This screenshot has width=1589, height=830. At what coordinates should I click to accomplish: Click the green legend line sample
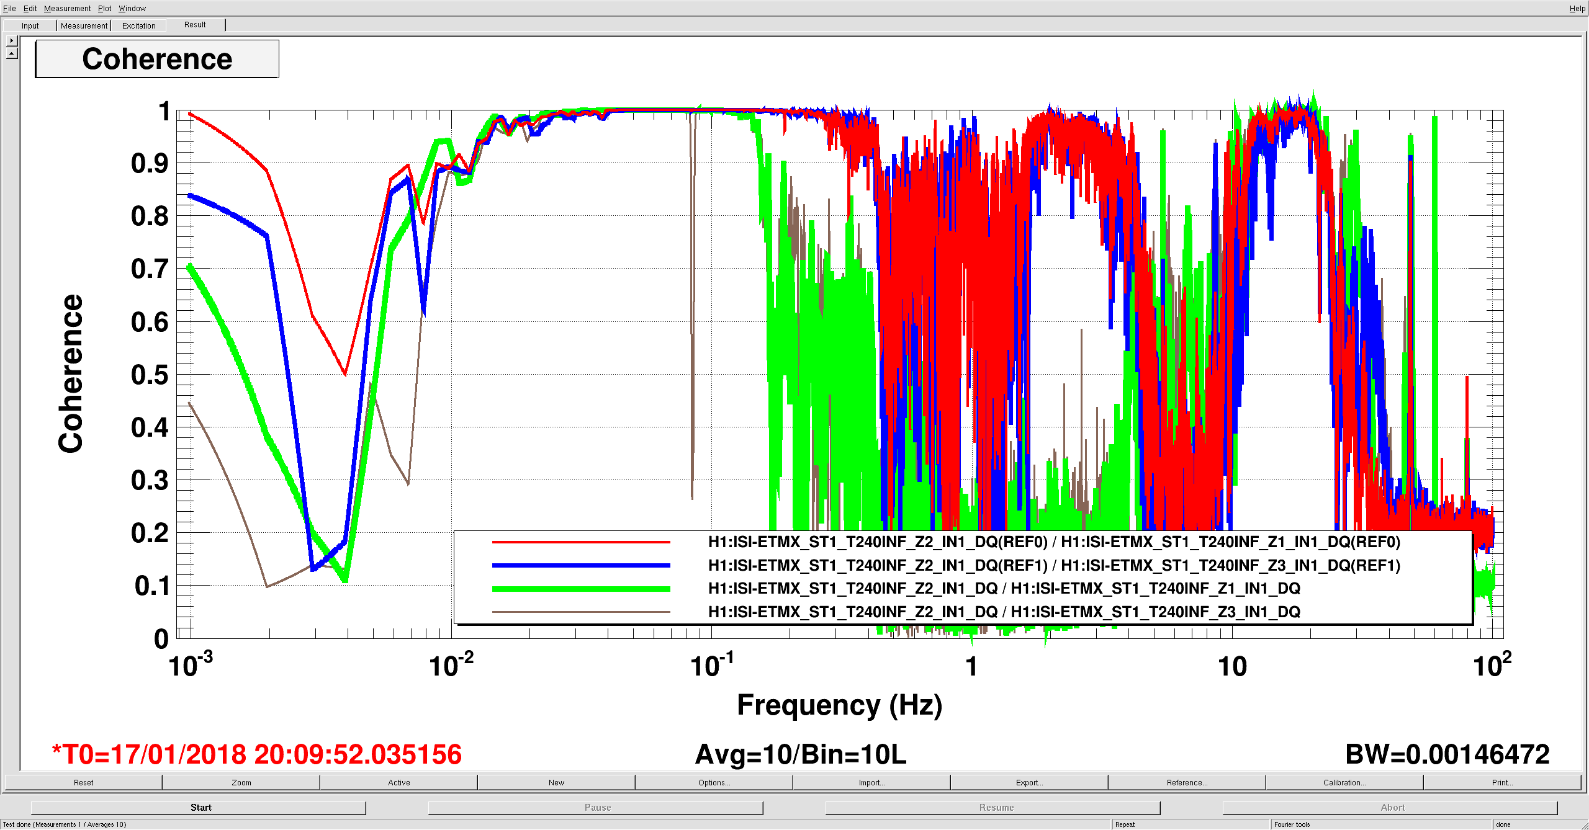(x=581, y=589)
